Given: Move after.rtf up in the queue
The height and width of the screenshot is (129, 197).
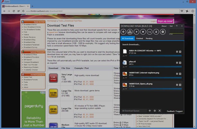Looking at the screenshot, I should (x=124, y=67).
